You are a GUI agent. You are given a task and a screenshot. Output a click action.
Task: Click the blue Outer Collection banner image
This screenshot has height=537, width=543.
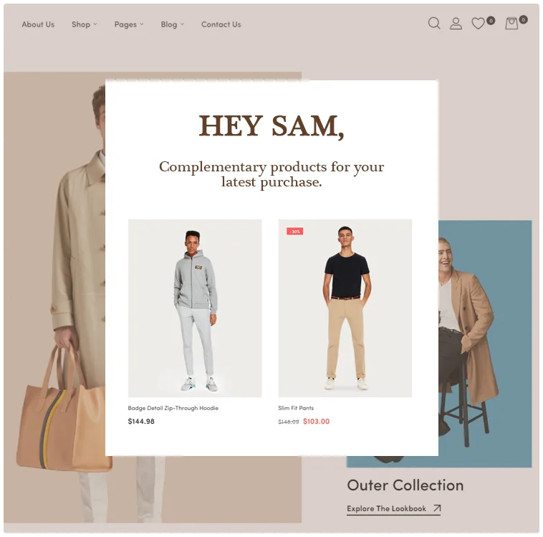pyautogui.click(x=485, y=343)
